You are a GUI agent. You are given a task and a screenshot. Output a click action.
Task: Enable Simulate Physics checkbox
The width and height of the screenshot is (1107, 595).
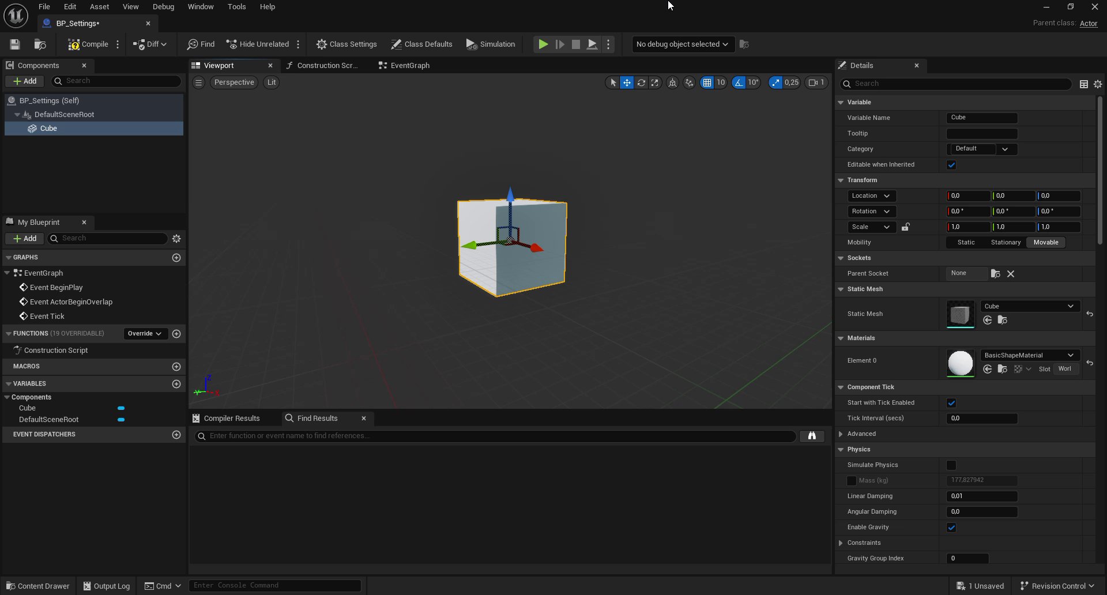[x=951, y=465]
